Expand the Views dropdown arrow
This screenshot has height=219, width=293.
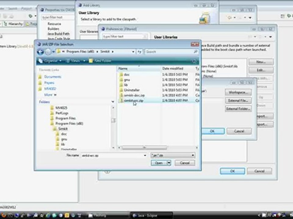click(x=84, y=61)
